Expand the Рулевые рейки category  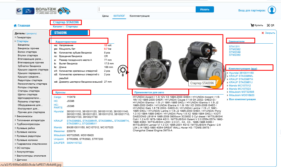click(15, 128)
